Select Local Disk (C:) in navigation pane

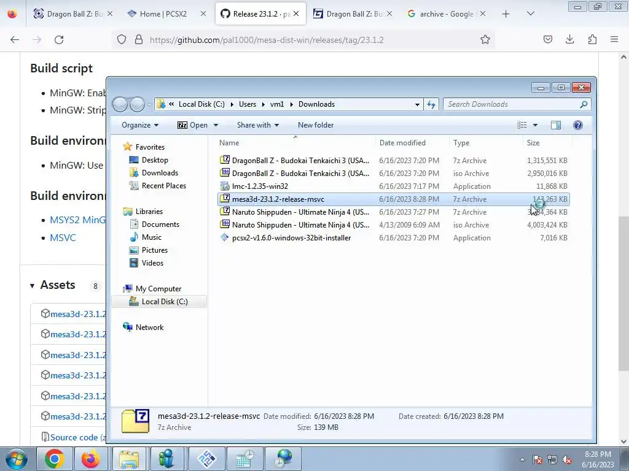(159, 302)
